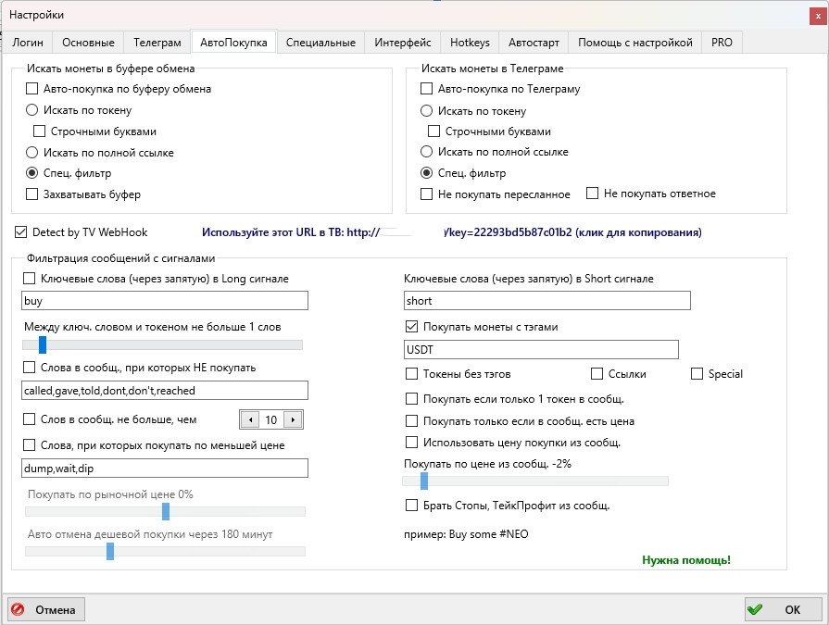Decrease the word count stepper left arrow
This screenshot has height=625, width=829.
(x=248, y=419)
